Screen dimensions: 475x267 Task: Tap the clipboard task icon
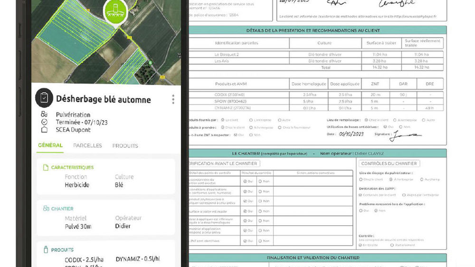click(x=44, y=98)
